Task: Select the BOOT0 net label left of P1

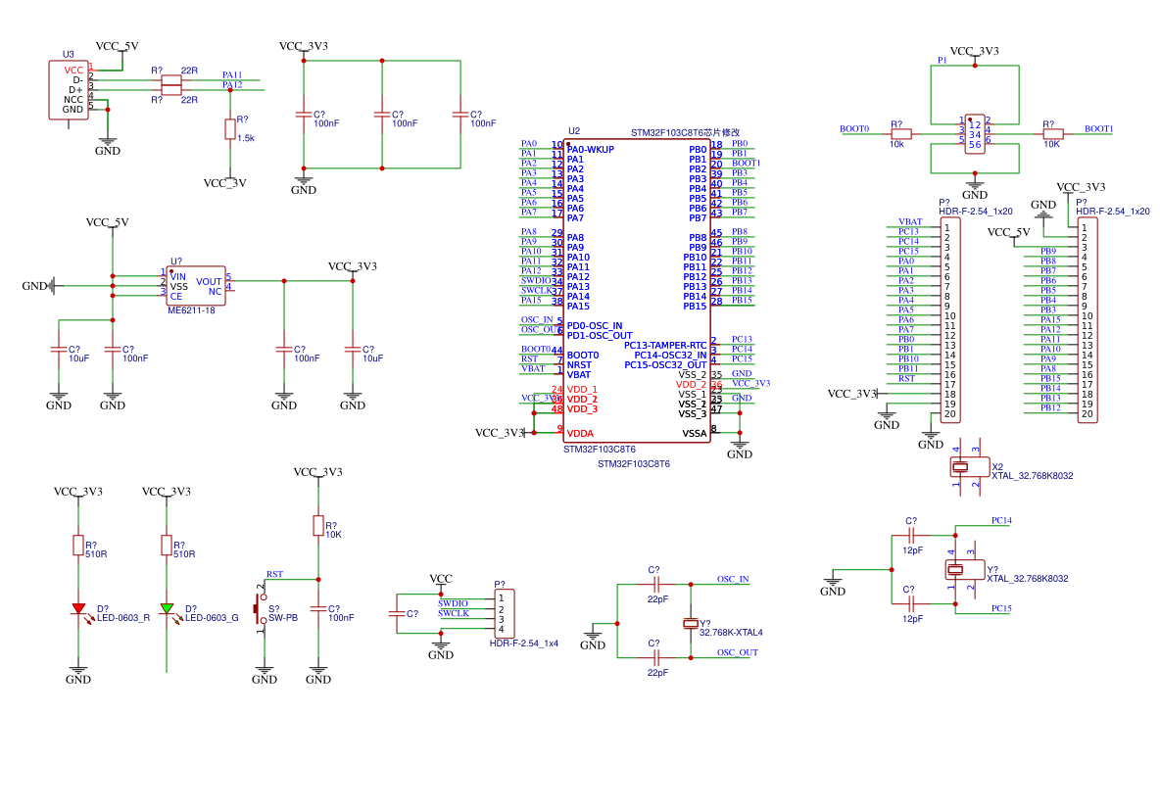Action: (854, 128)
